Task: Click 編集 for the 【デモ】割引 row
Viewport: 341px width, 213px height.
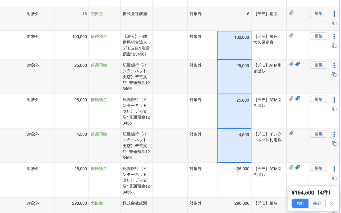Action: 318,13
